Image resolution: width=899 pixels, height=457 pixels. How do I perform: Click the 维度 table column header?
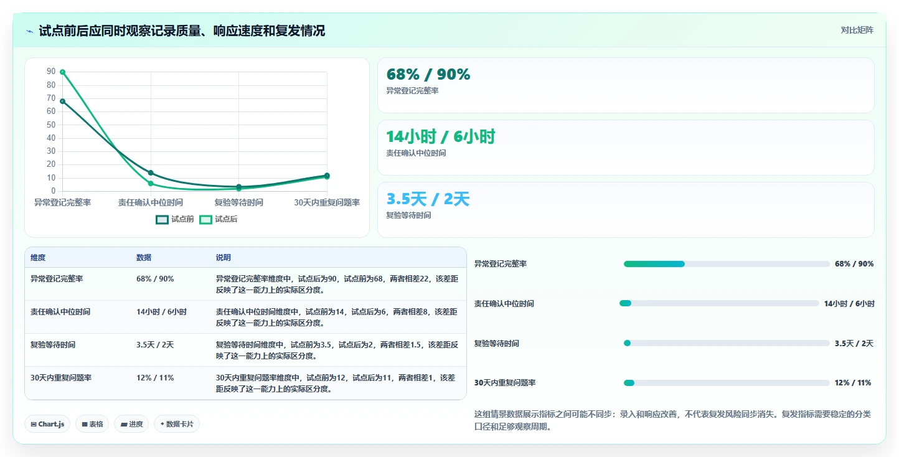tap(78, 258)
